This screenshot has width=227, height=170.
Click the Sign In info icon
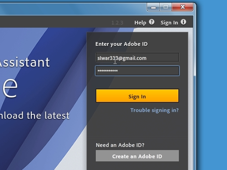183,22
